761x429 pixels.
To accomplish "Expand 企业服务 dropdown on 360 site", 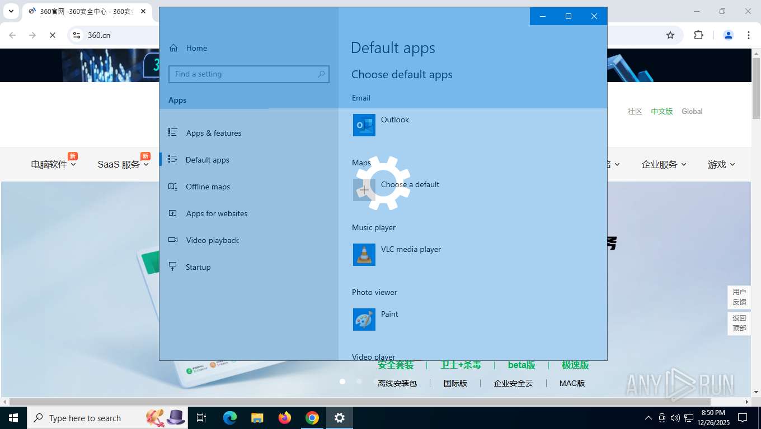I will coord(664,164).
